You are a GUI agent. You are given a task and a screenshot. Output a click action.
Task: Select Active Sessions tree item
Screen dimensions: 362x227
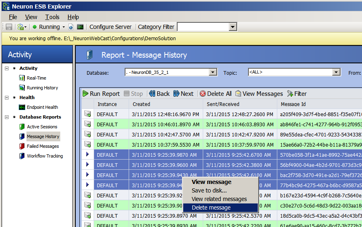(x=42, y=127)
